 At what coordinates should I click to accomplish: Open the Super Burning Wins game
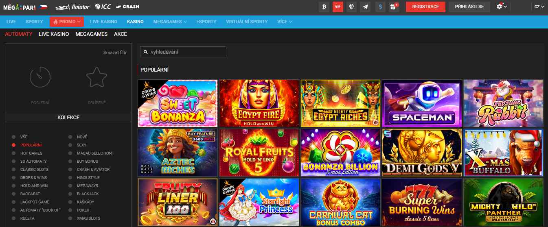(x=422, y=202)
